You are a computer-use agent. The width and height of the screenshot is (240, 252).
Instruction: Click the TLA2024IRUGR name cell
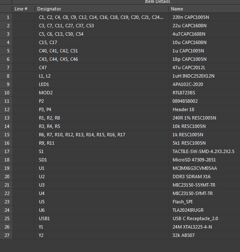click(204, 210)
